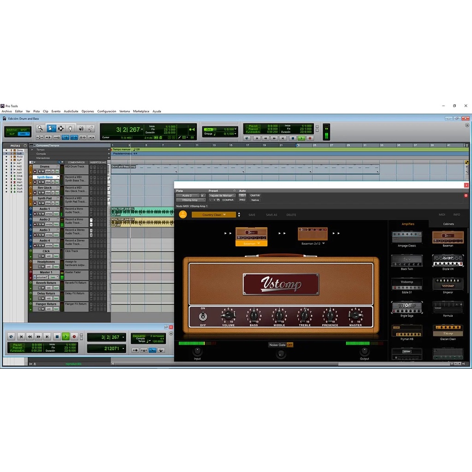Open ajuste de fábrica preset dropdown
Screen dimensions: 472x472
[x=222, y=195]
